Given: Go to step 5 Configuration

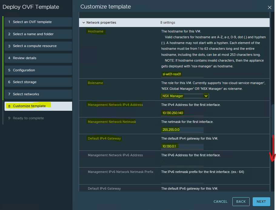Looking at the screenshot, I should pos(38,70).
